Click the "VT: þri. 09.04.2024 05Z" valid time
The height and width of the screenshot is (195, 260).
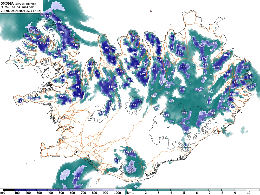pos(16,11)
